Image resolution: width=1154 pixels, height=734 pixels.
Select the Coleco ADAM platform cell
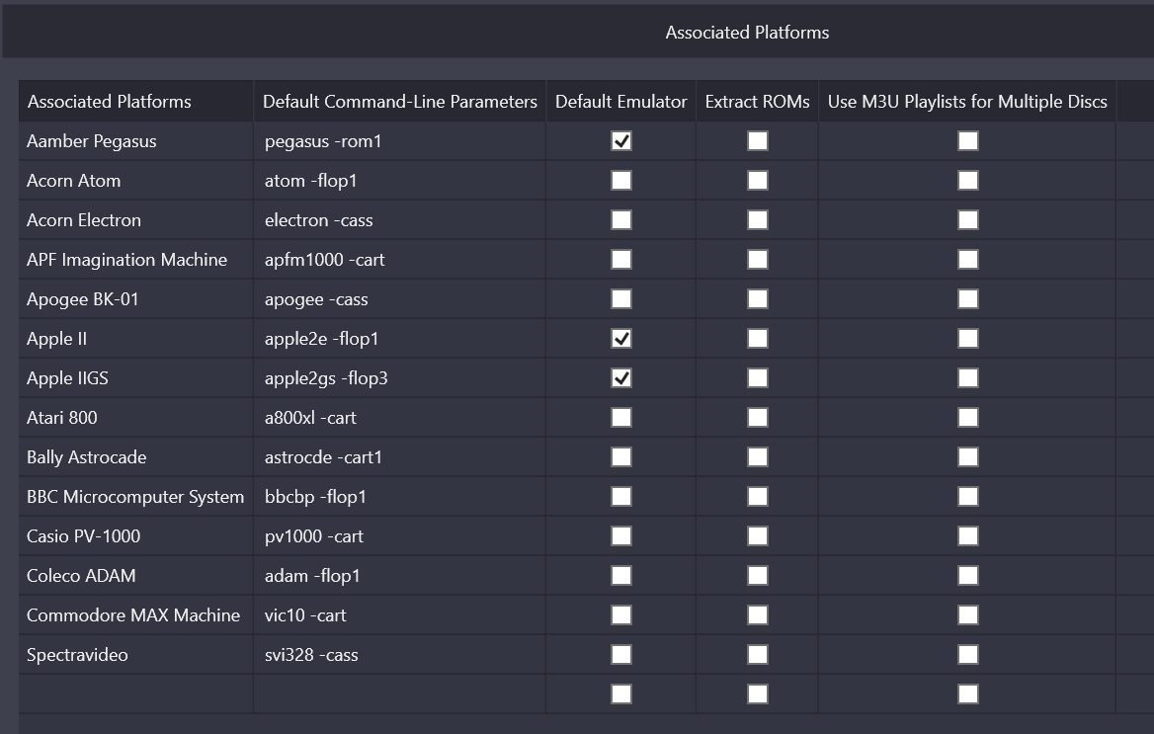(x=136, y=576)
